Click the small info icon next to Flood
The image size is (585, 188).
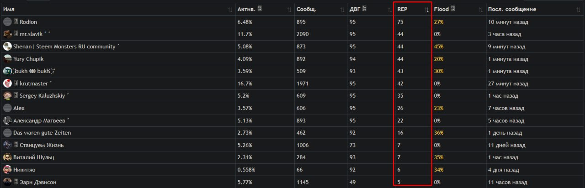pyautogui.click(x=452, y=9)
